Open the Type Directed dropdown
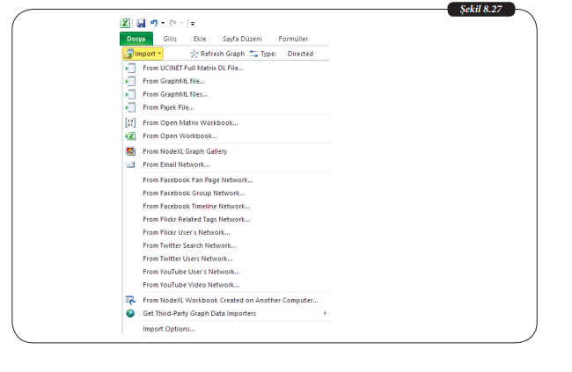The width and height of the screenshot is (572, 372). pyautogui.click(x=299, y=54)
